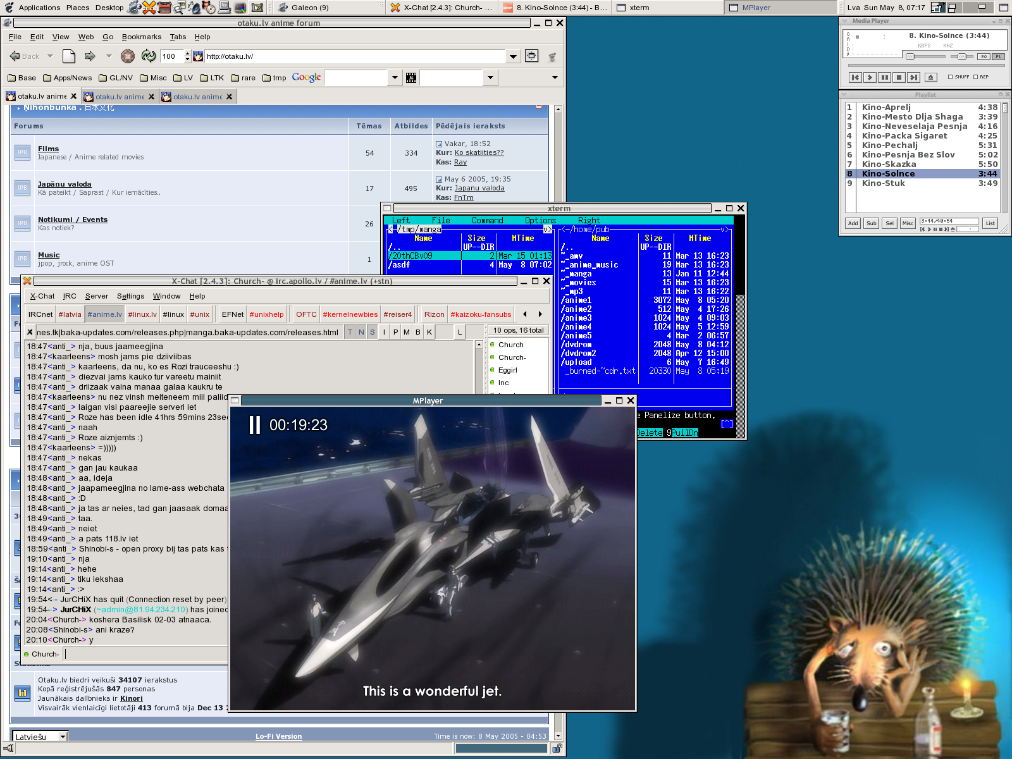The width and height of the screenshot is (1012, 759).
Task: Open X-Chat Server menu
Action: (97, 296)
